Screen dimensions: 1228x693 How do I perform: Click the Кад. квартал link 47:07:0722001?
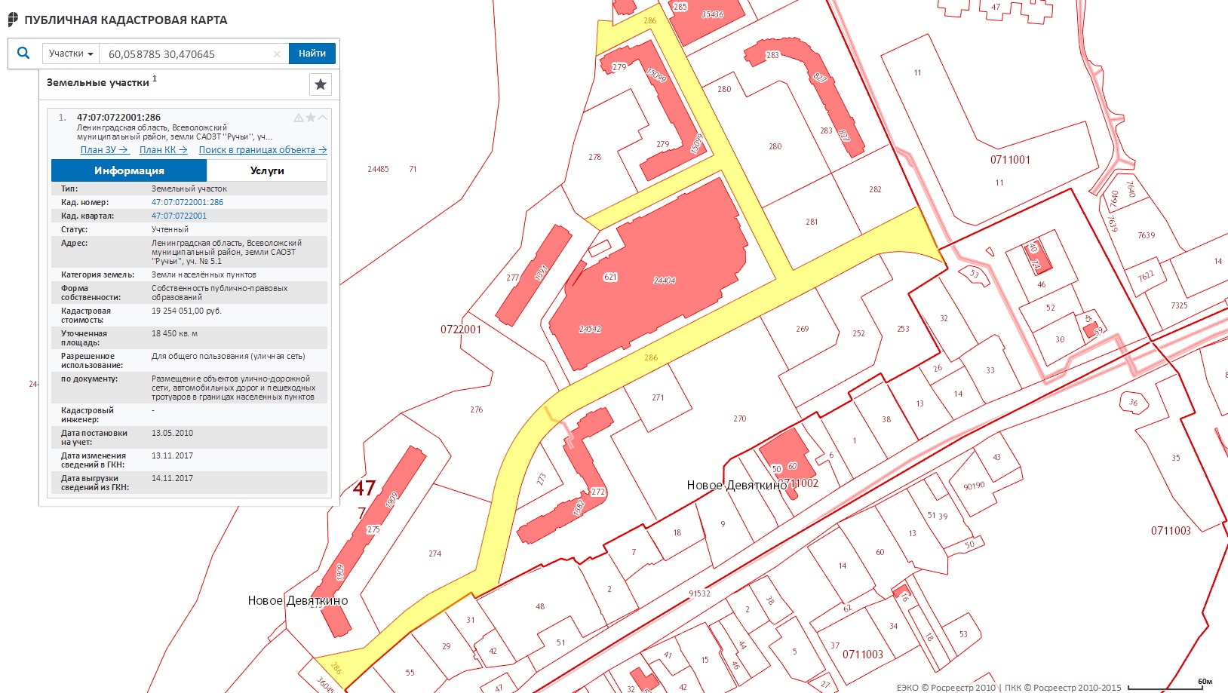179,216
